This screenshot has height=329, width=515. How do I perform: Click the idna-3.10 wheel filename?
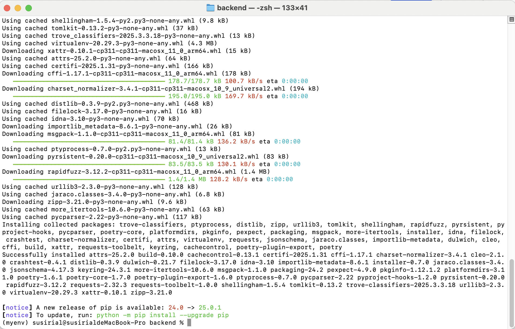[100, 119]
